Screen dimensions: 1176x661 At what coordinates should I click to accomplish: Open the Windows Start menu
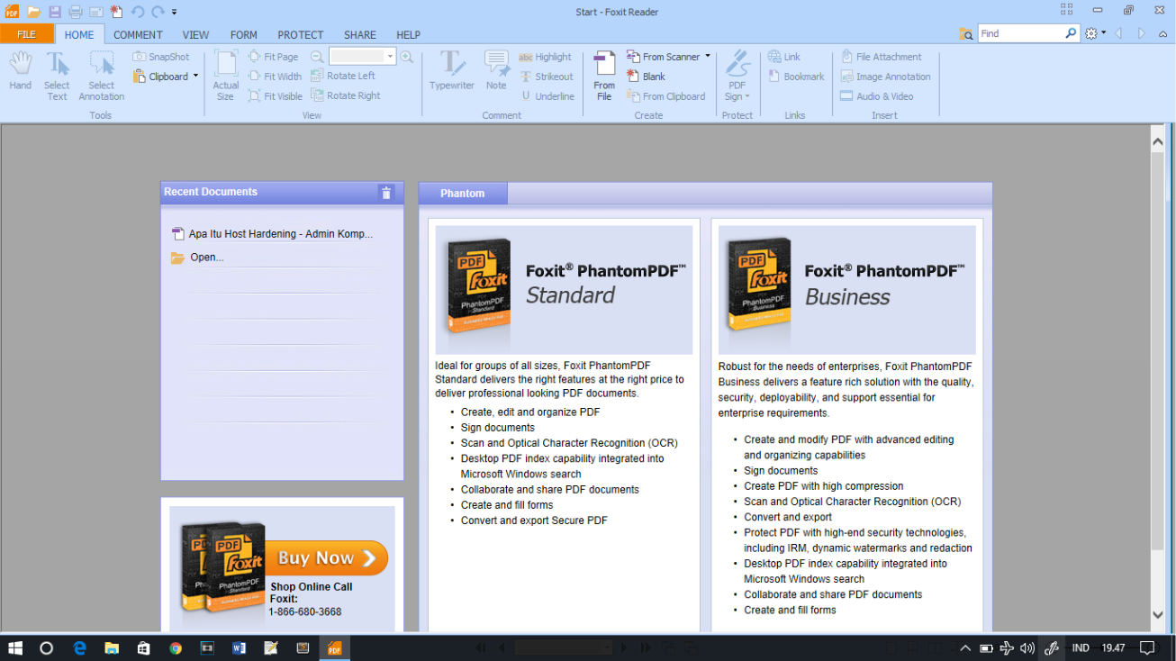[15, 647]
